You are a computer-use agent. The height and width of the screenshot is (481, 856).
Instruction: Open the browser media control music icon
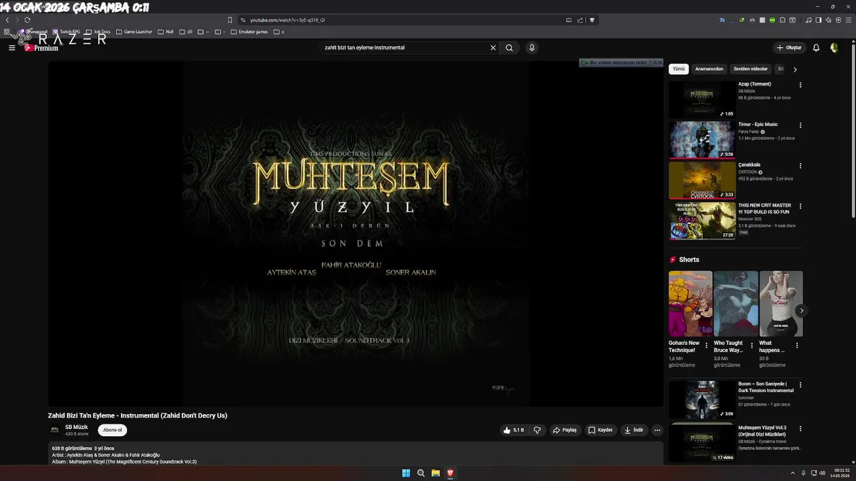click(x=809, y=20)
